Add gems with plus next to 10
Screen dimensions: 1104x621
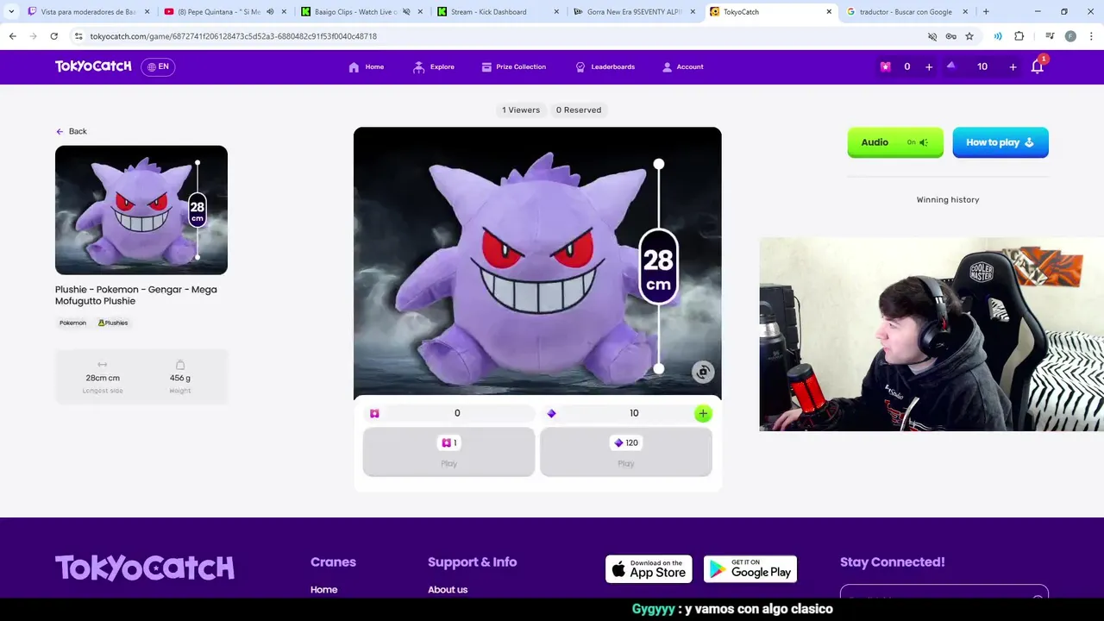1013,66
